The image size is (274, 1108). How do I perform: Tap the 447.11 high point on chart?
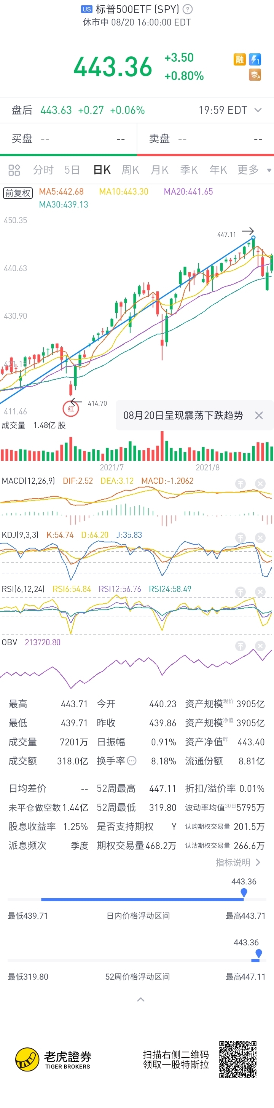click(253, 237)
